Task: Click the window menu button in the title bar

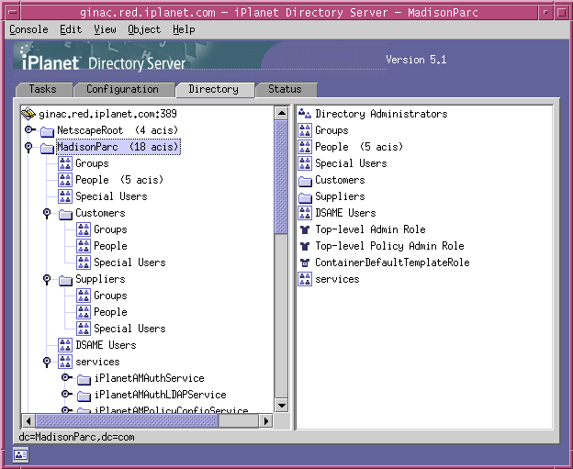Action: click(x=13, y=13)
